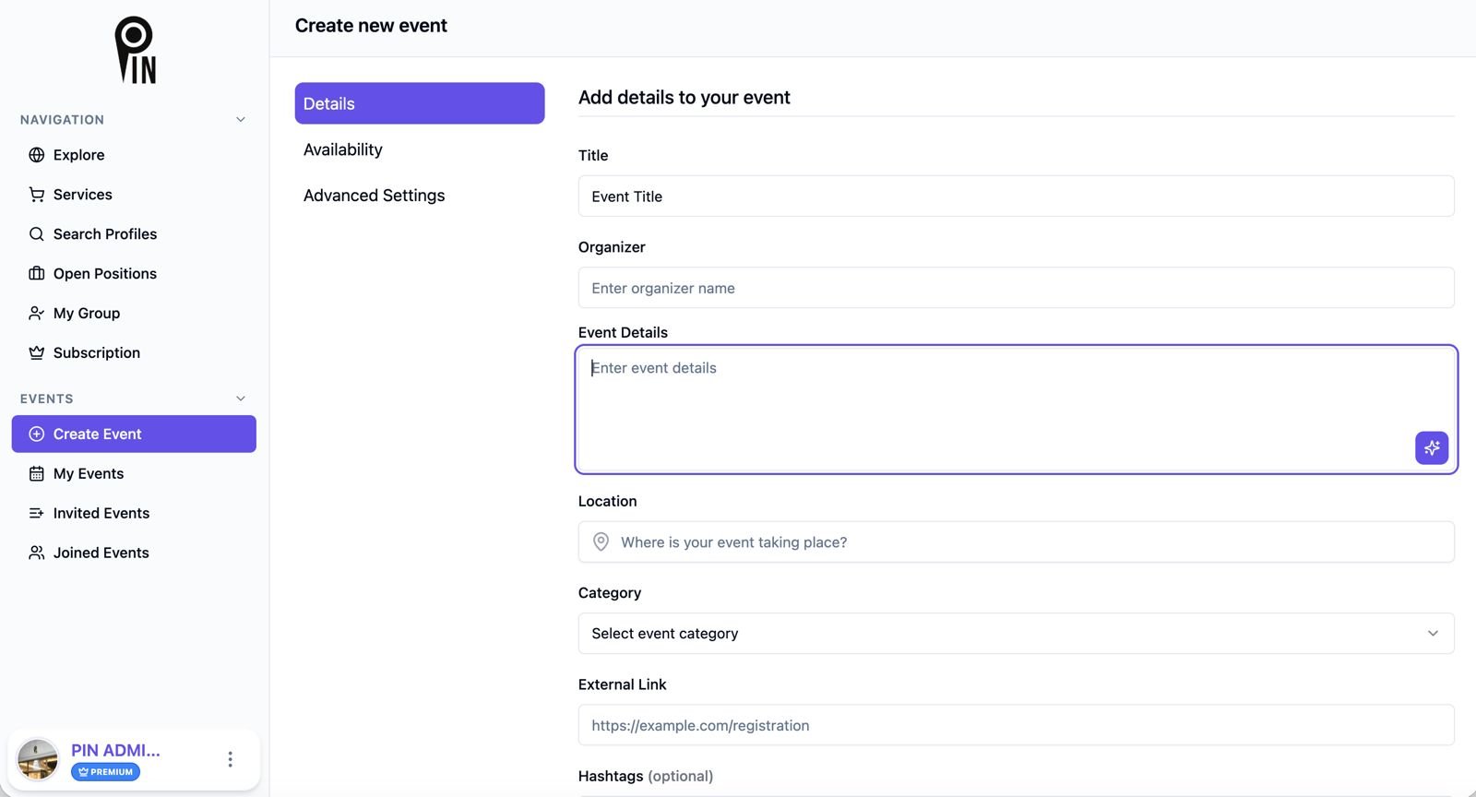Screen dimensions: 1476x797
Task: Focus the Enter organizer name field
Action: pyautogui.click(x=1016, y=288)
